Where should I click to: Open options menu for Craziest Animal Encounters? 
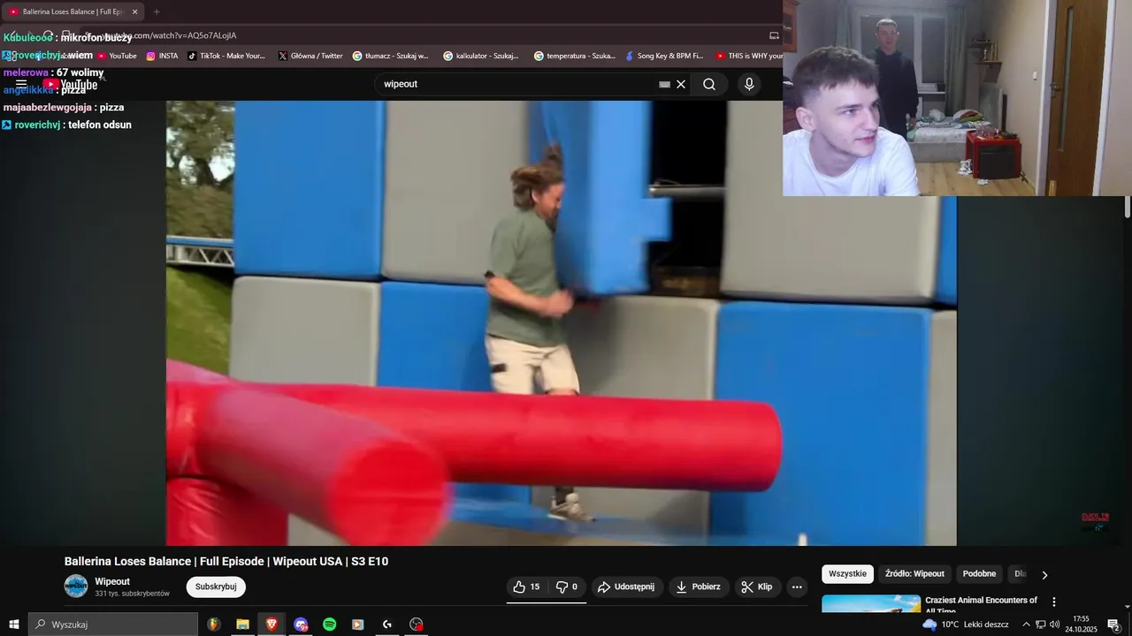click(1053, 602)
